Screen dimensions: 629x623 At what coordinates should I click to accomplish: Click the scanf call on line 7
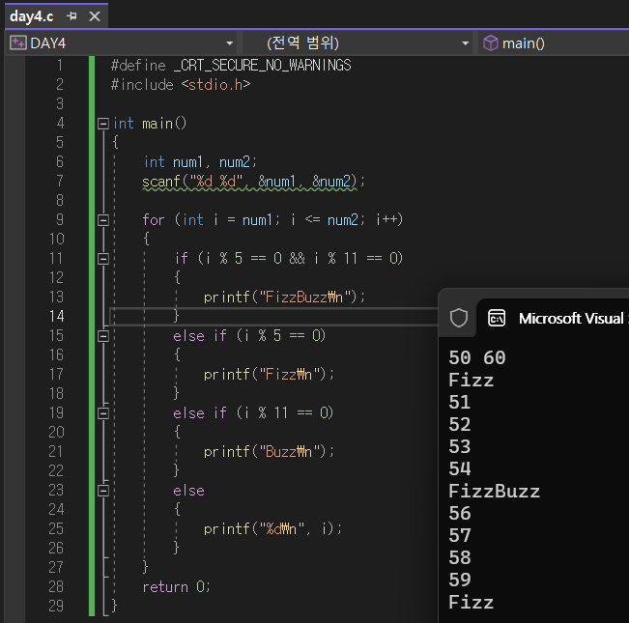253,182
